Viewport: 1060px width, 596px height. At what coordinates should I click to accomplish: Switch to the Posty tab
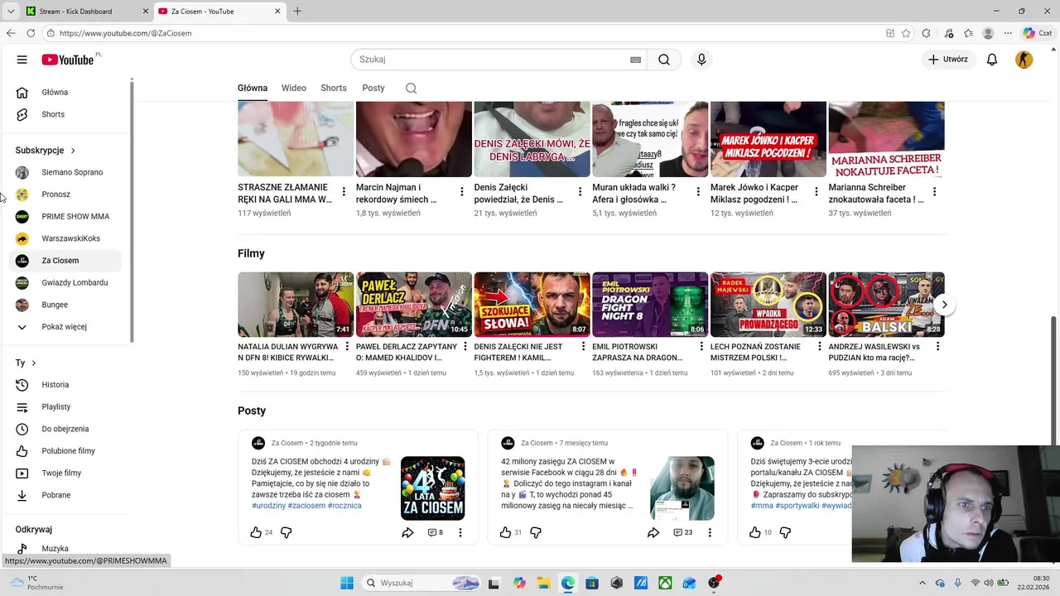click(373, 88)
